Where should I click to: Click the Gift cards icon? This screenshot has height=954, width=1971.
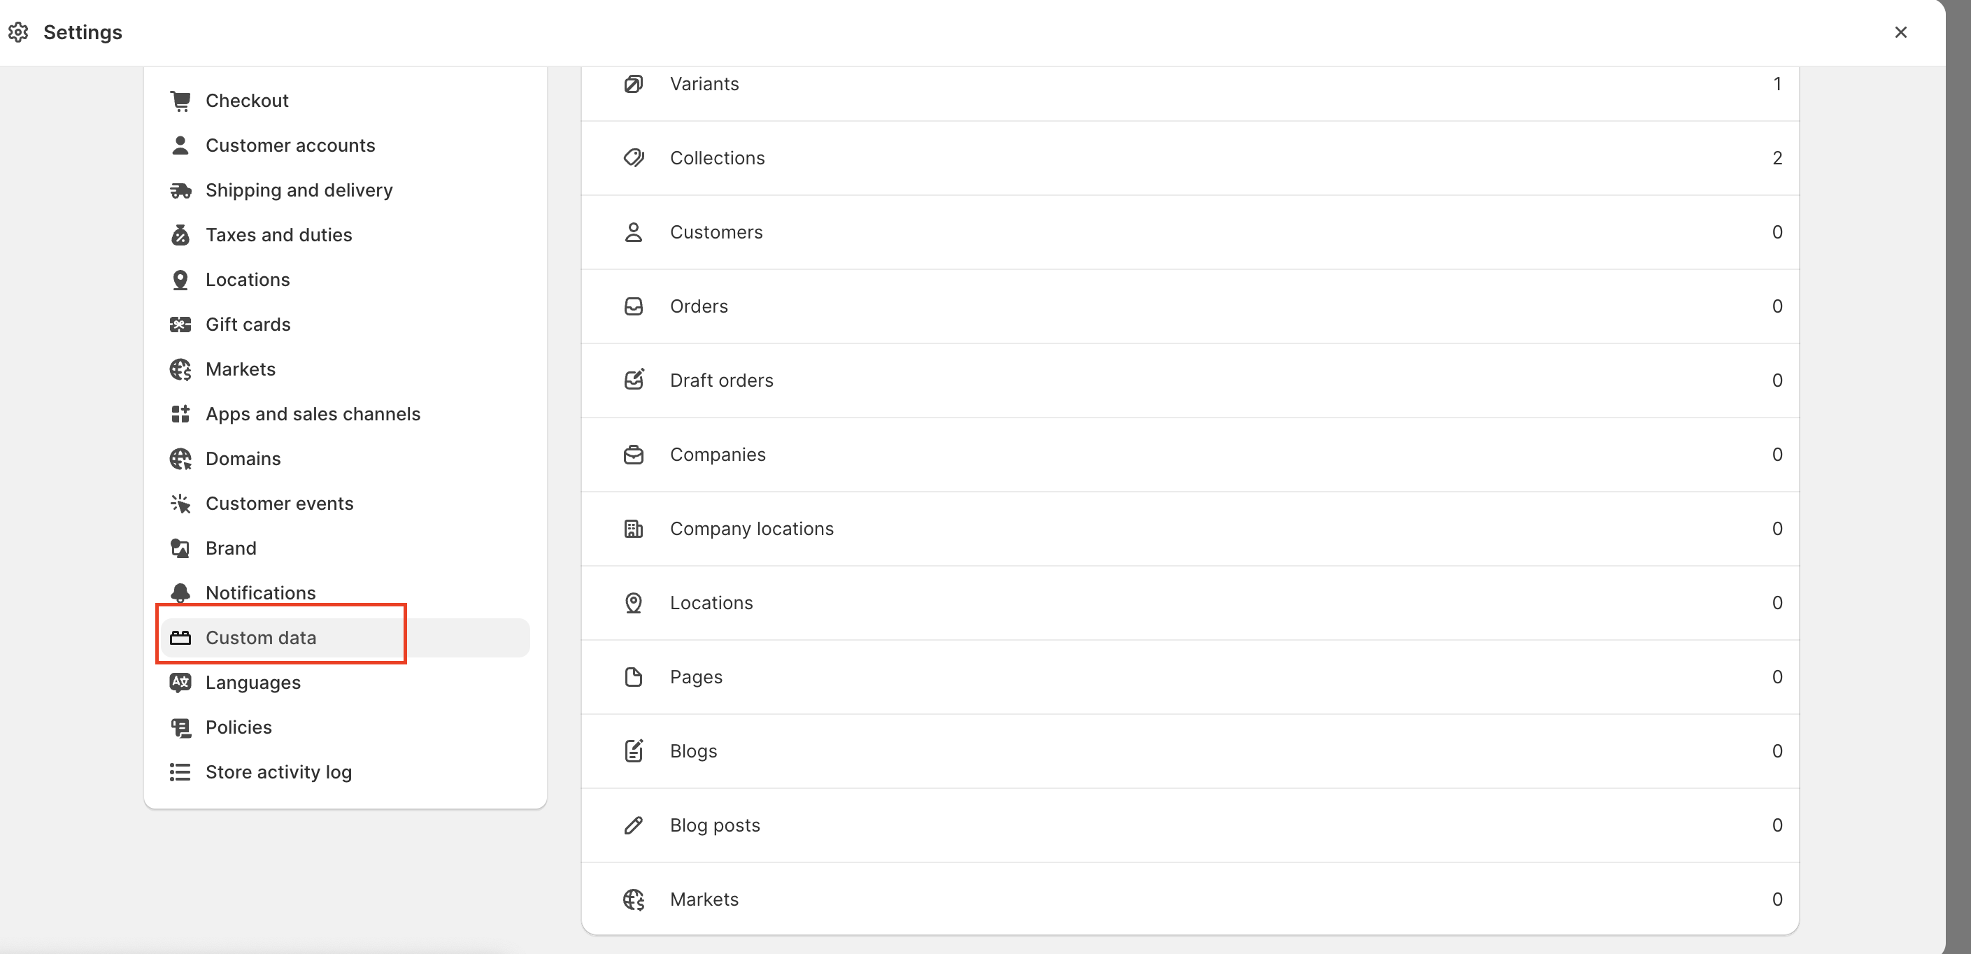(x=180, y=325)
